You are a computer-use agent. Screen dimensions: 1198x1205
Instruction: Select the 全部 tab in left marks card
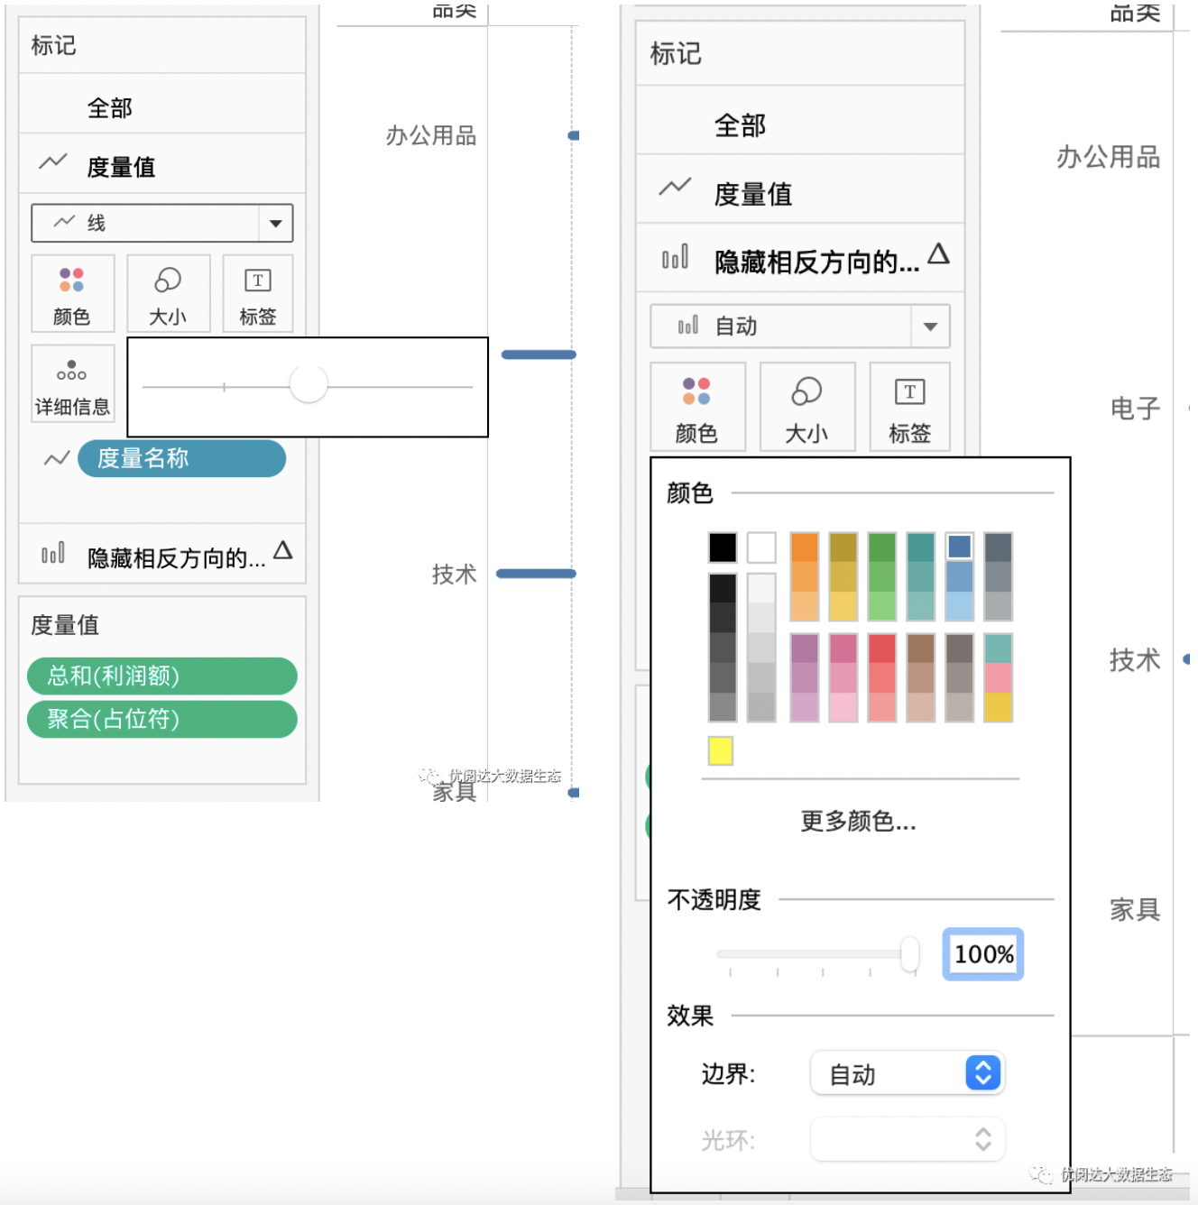[110, 108]
